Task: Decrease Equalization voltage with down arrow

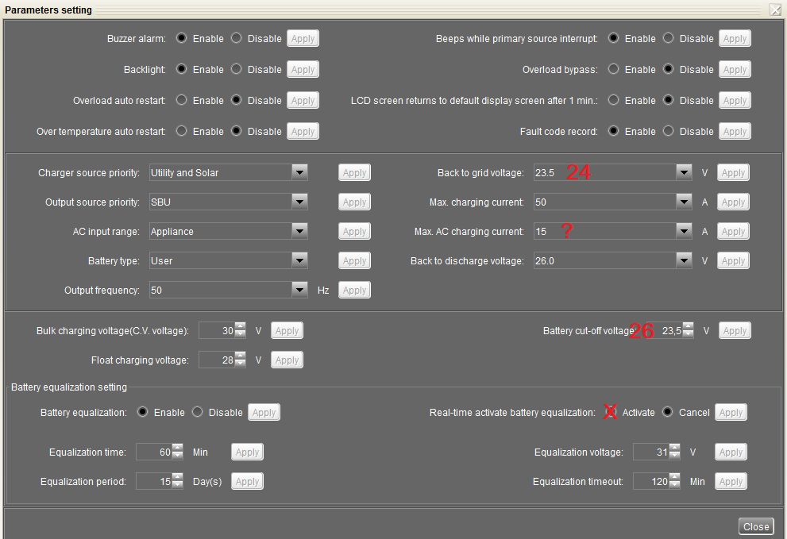Action: pyautogui.click(x=675, y=456)
